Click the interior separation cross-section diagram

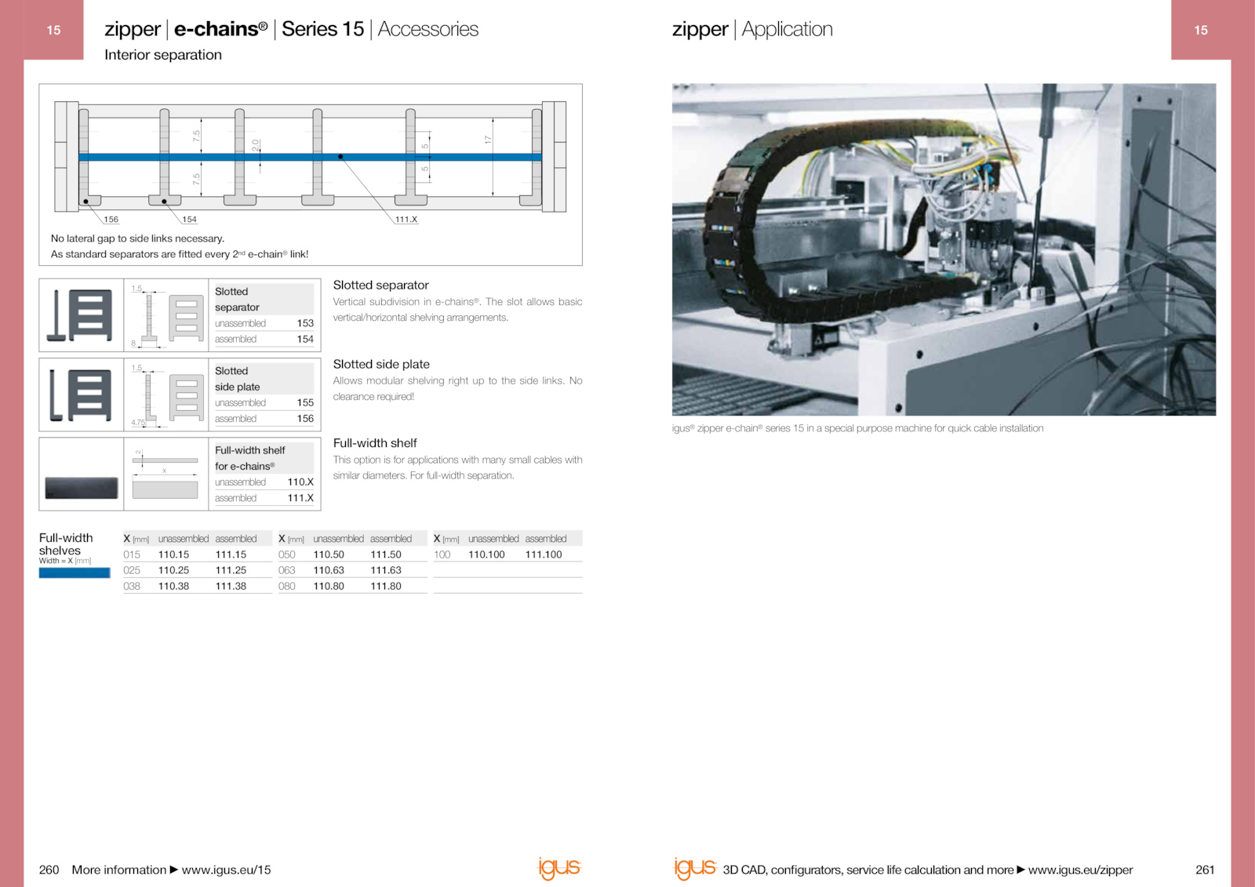pos(311,157)
